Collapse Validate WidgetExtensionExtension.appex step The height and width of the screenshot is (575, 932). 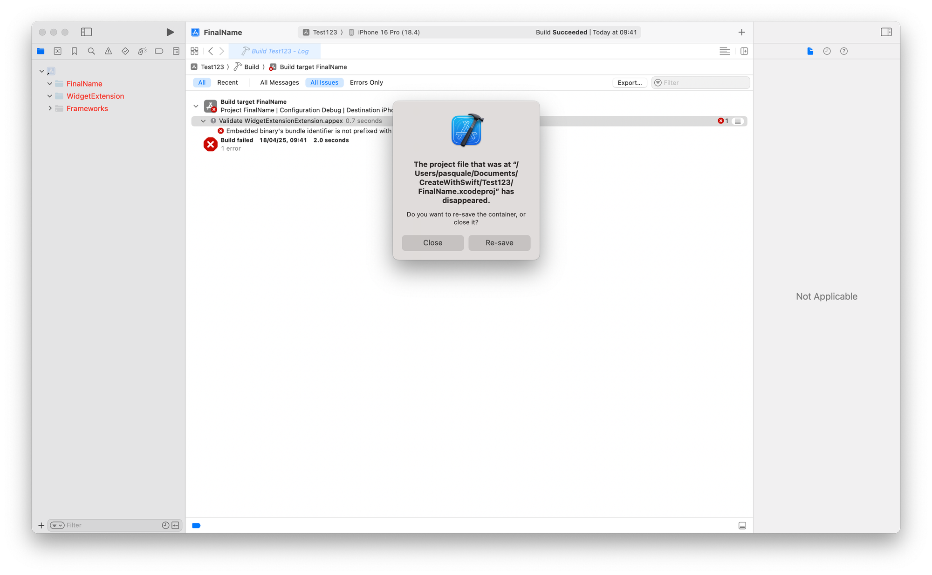click(203, 121)
